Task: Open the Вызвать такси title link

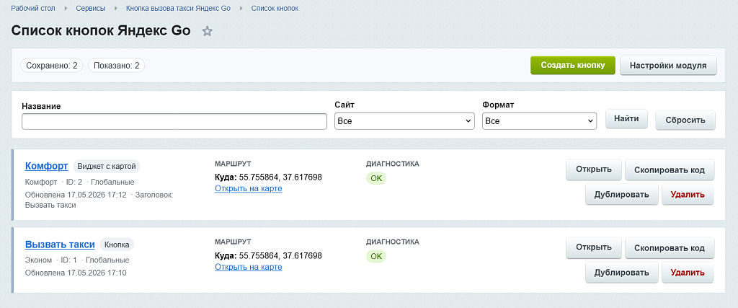Action: (x=60, y=245)
